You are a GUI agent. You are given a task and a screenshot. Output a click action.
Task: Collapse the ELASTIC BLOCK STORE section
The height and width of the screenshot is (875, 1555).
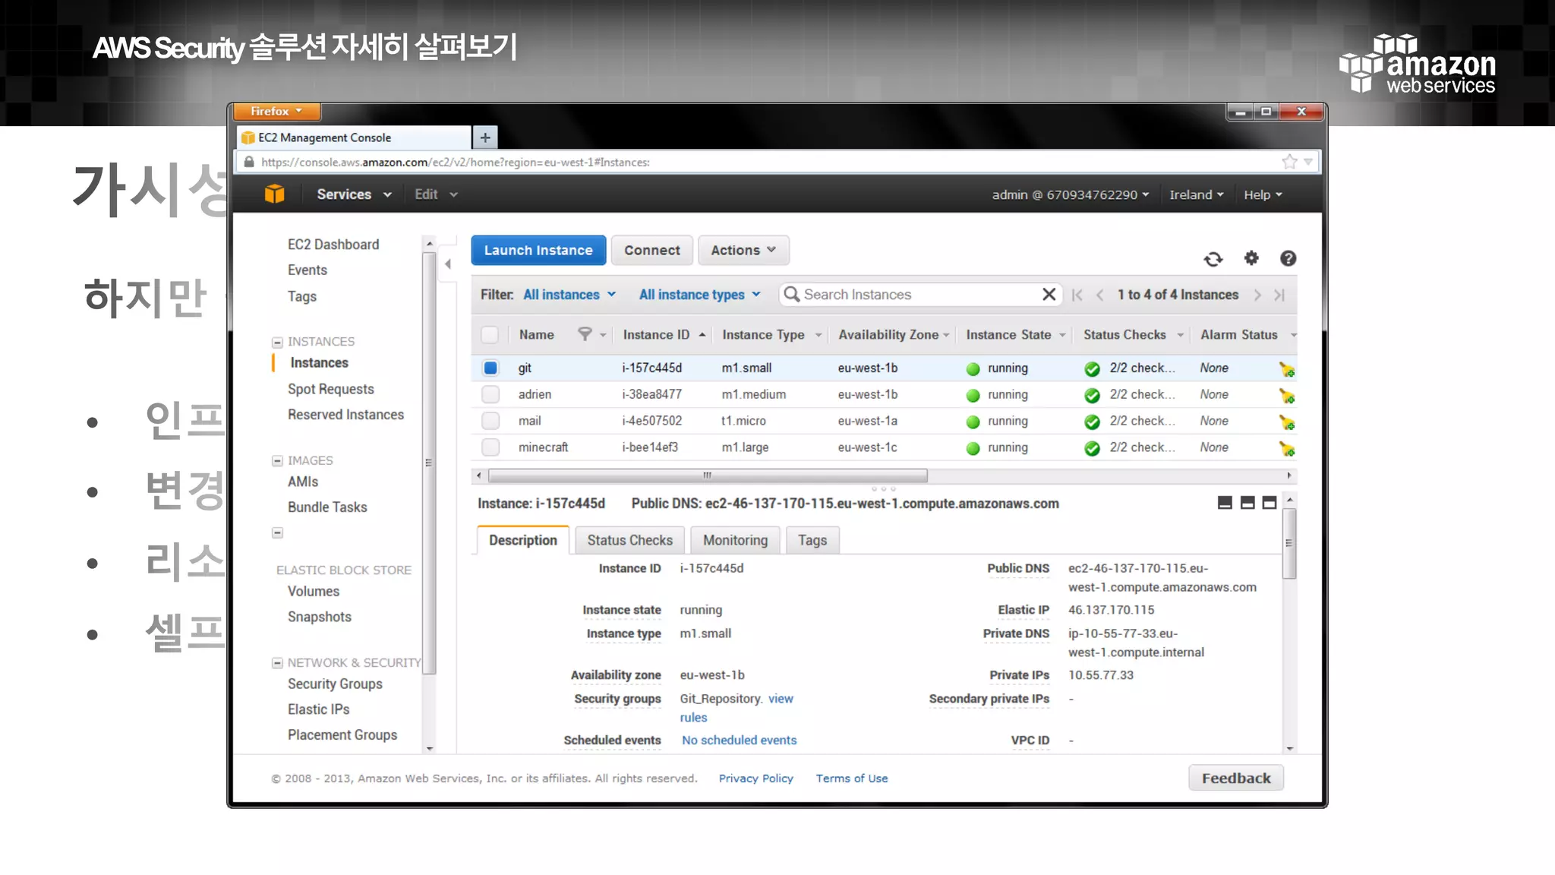[x=277, y=533]
